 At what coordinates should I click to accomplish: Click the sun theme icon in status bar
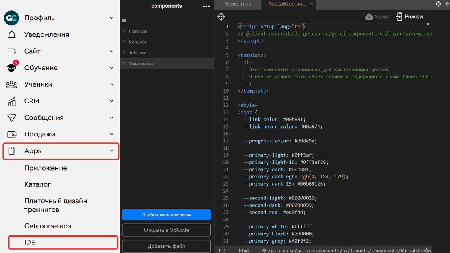(427, 250)
